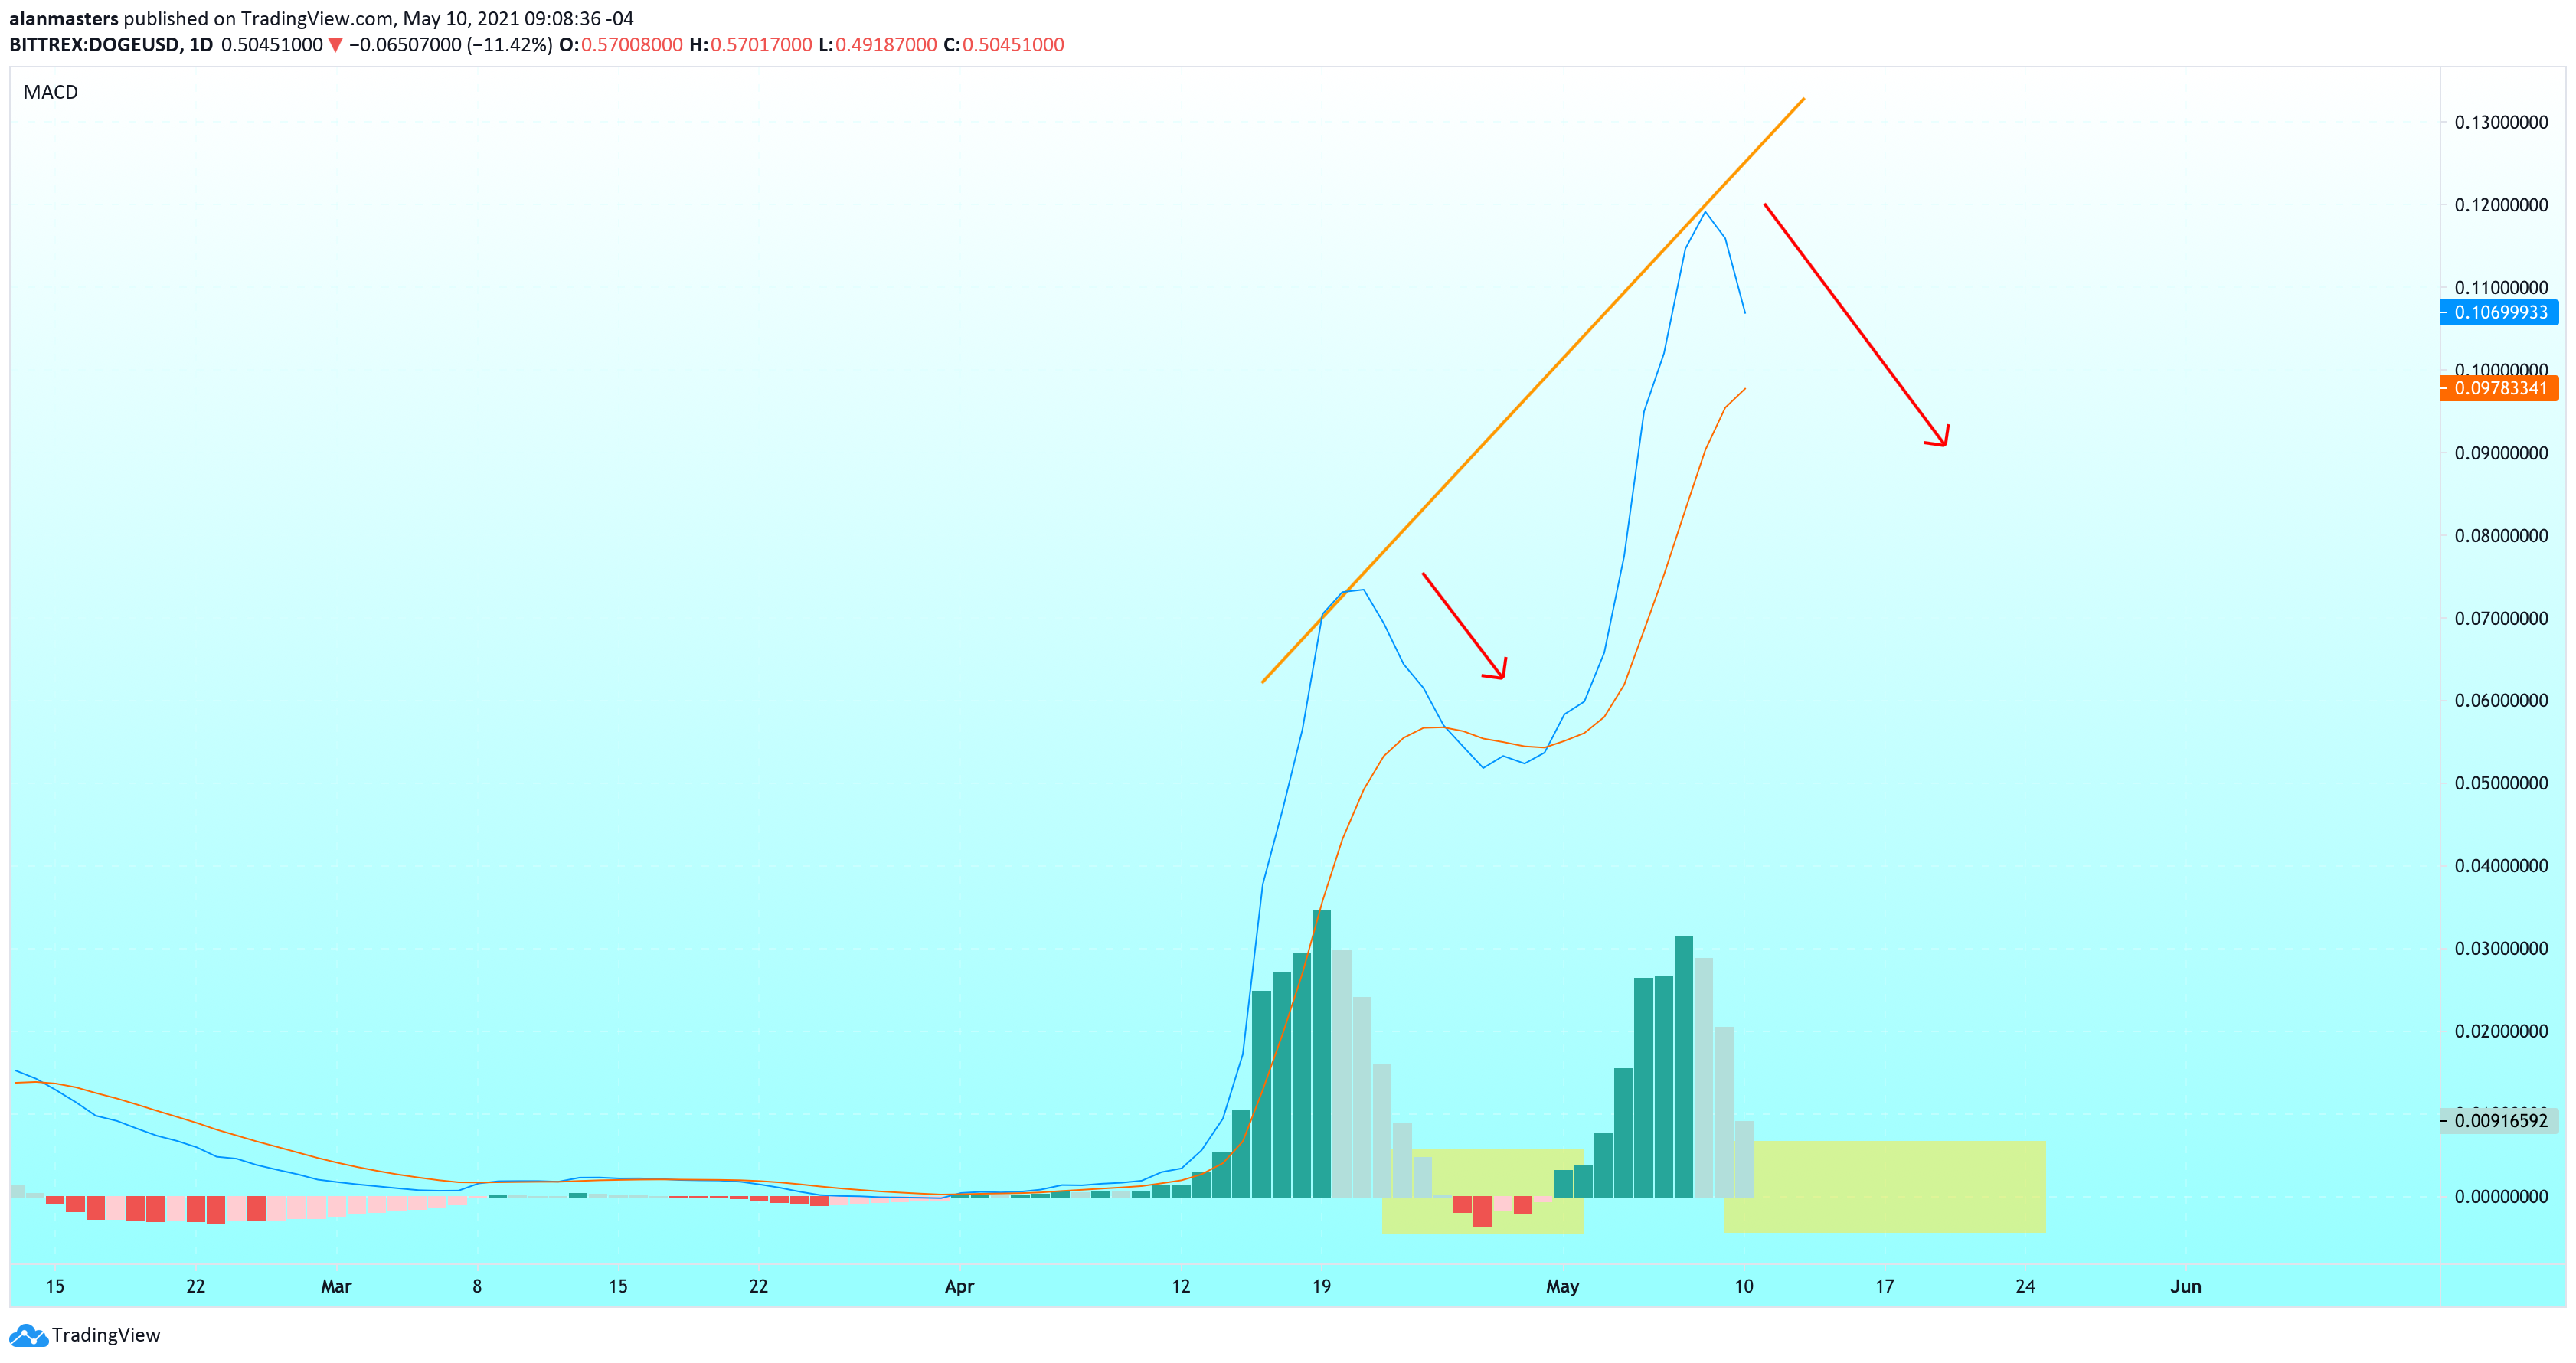The image size is (2576, 1363).
Task: Click the close price value C:0.50451000
Action: pos(1004,45)
